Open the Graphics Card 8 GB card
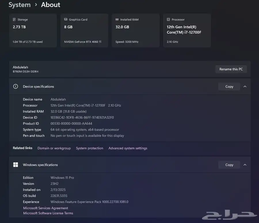The width and height of the screenshot is (259, 223). 84,30
